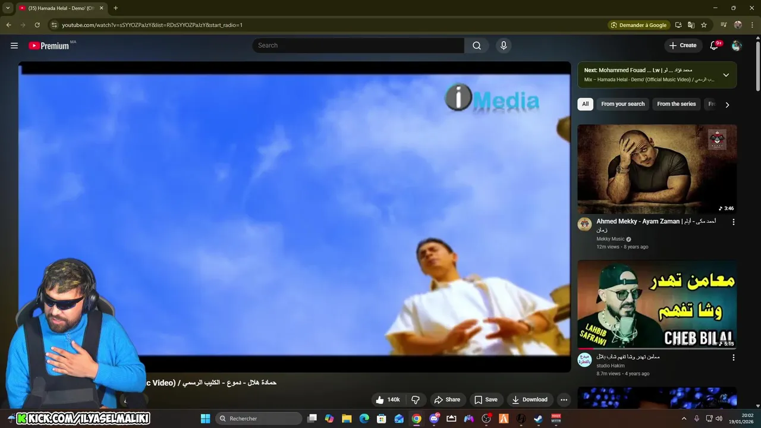Image resolution: width=761 pixels, height=428 pixels.
Task: Click the Ahmed Mekky Ayam Zaman title
Action: [x=656, y=225]
